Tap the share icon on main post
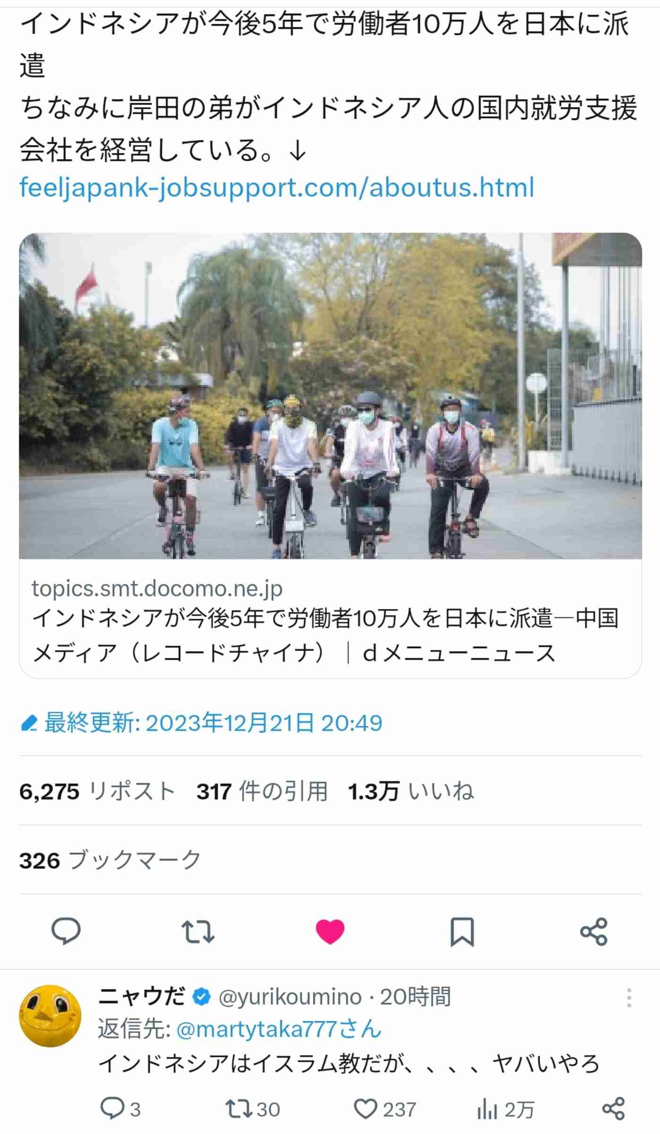Image resolution: width=660 pixels, height=1134 pixels. point(594,931)
